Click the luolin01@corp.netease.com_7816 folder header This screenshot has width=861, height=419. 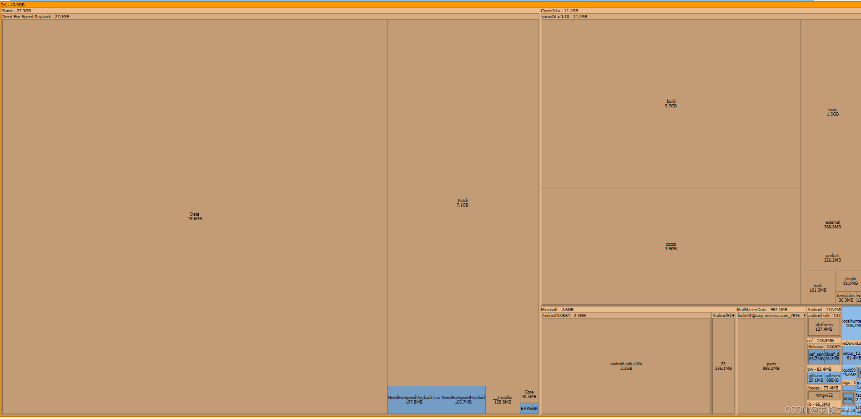click(x=771, y=315)
